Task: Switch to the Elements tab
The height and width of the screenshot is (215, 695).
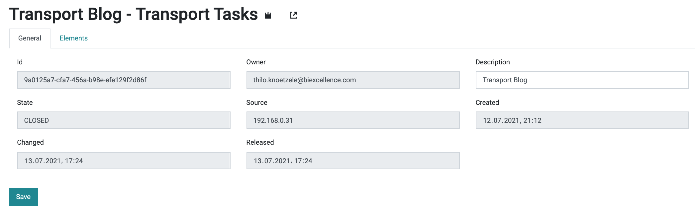Action: 73,38
